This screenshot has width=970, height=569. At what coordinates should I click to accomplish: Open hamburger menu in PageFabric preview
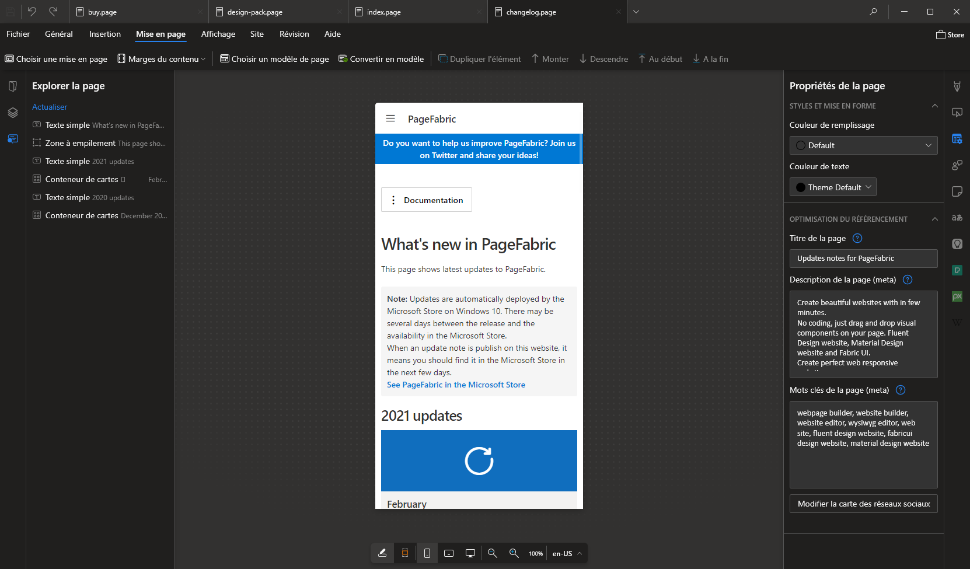tap(390, 118)
